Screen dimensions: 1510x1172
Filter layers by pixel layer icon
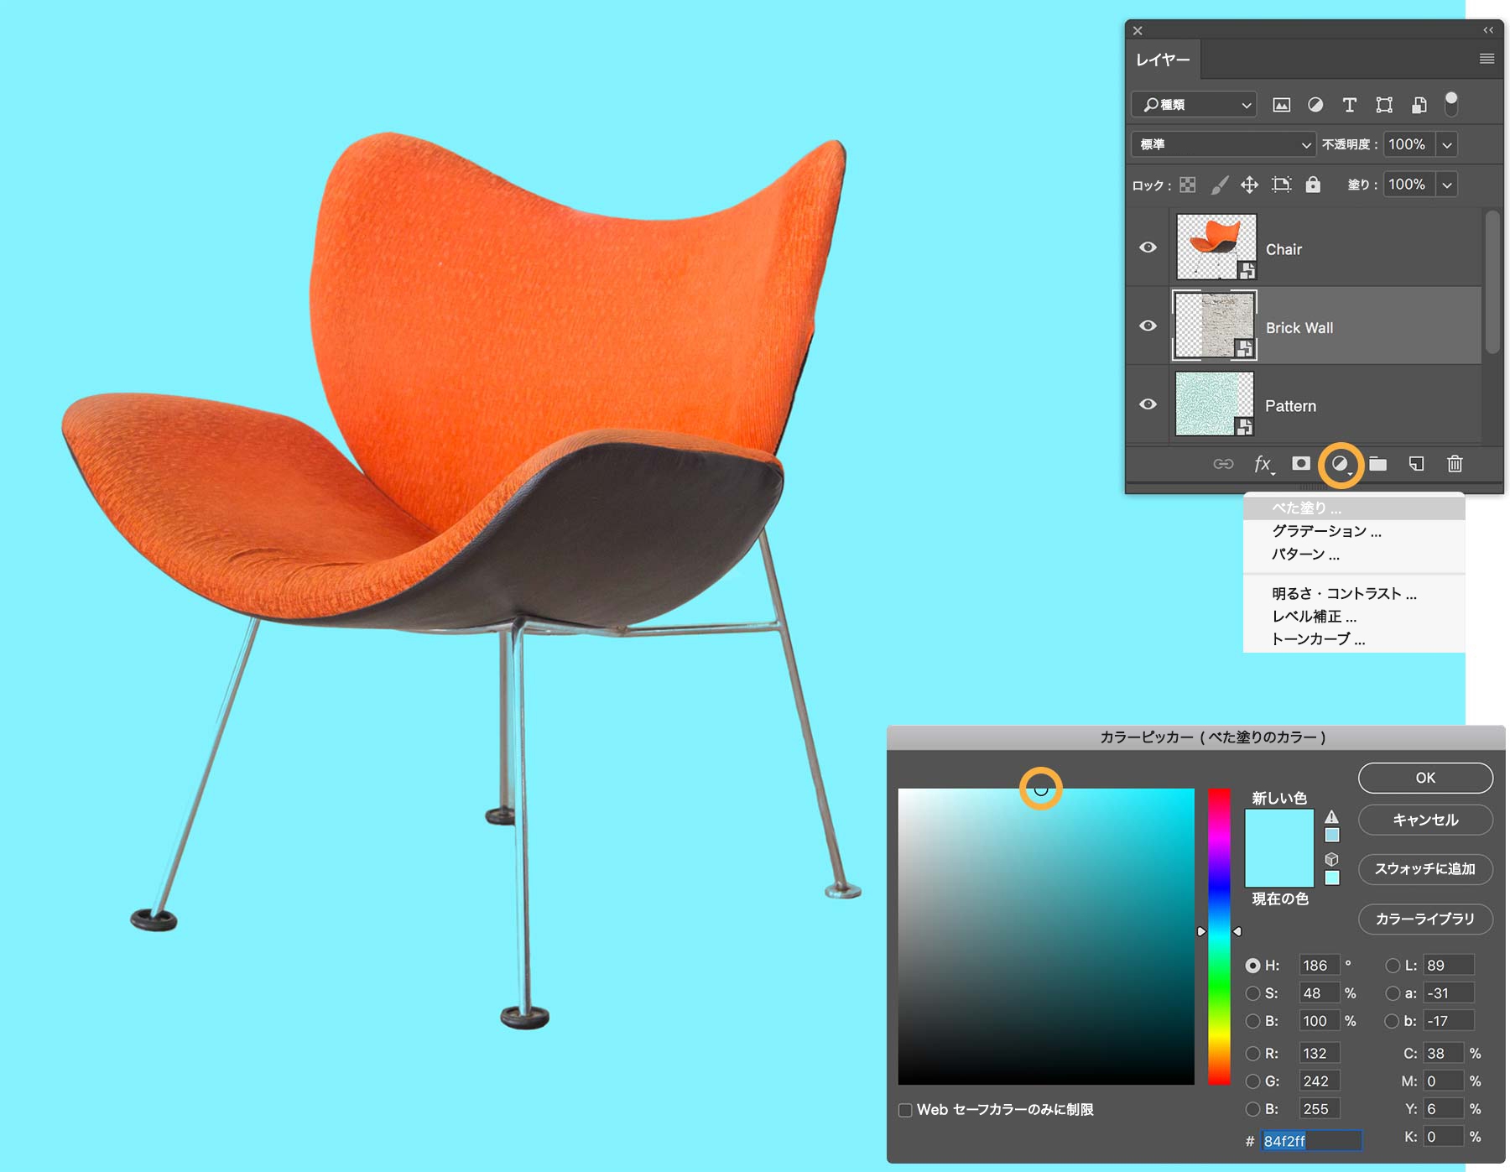point(1281,105)
